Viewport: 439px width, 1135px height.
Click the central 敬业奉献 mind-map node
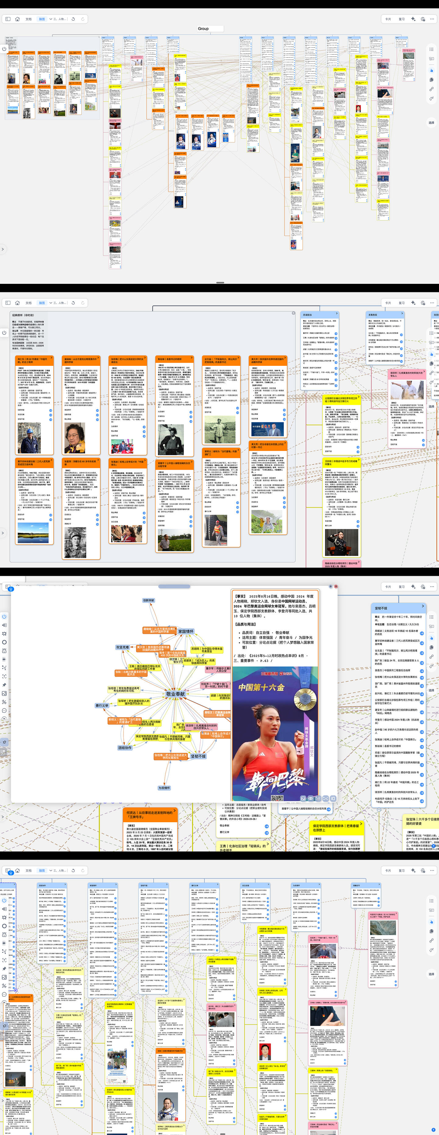(x=175, y=694)
